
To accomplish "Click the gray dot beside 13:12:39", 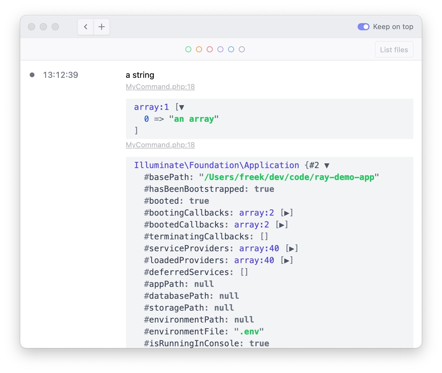I will tap(32, 75).
